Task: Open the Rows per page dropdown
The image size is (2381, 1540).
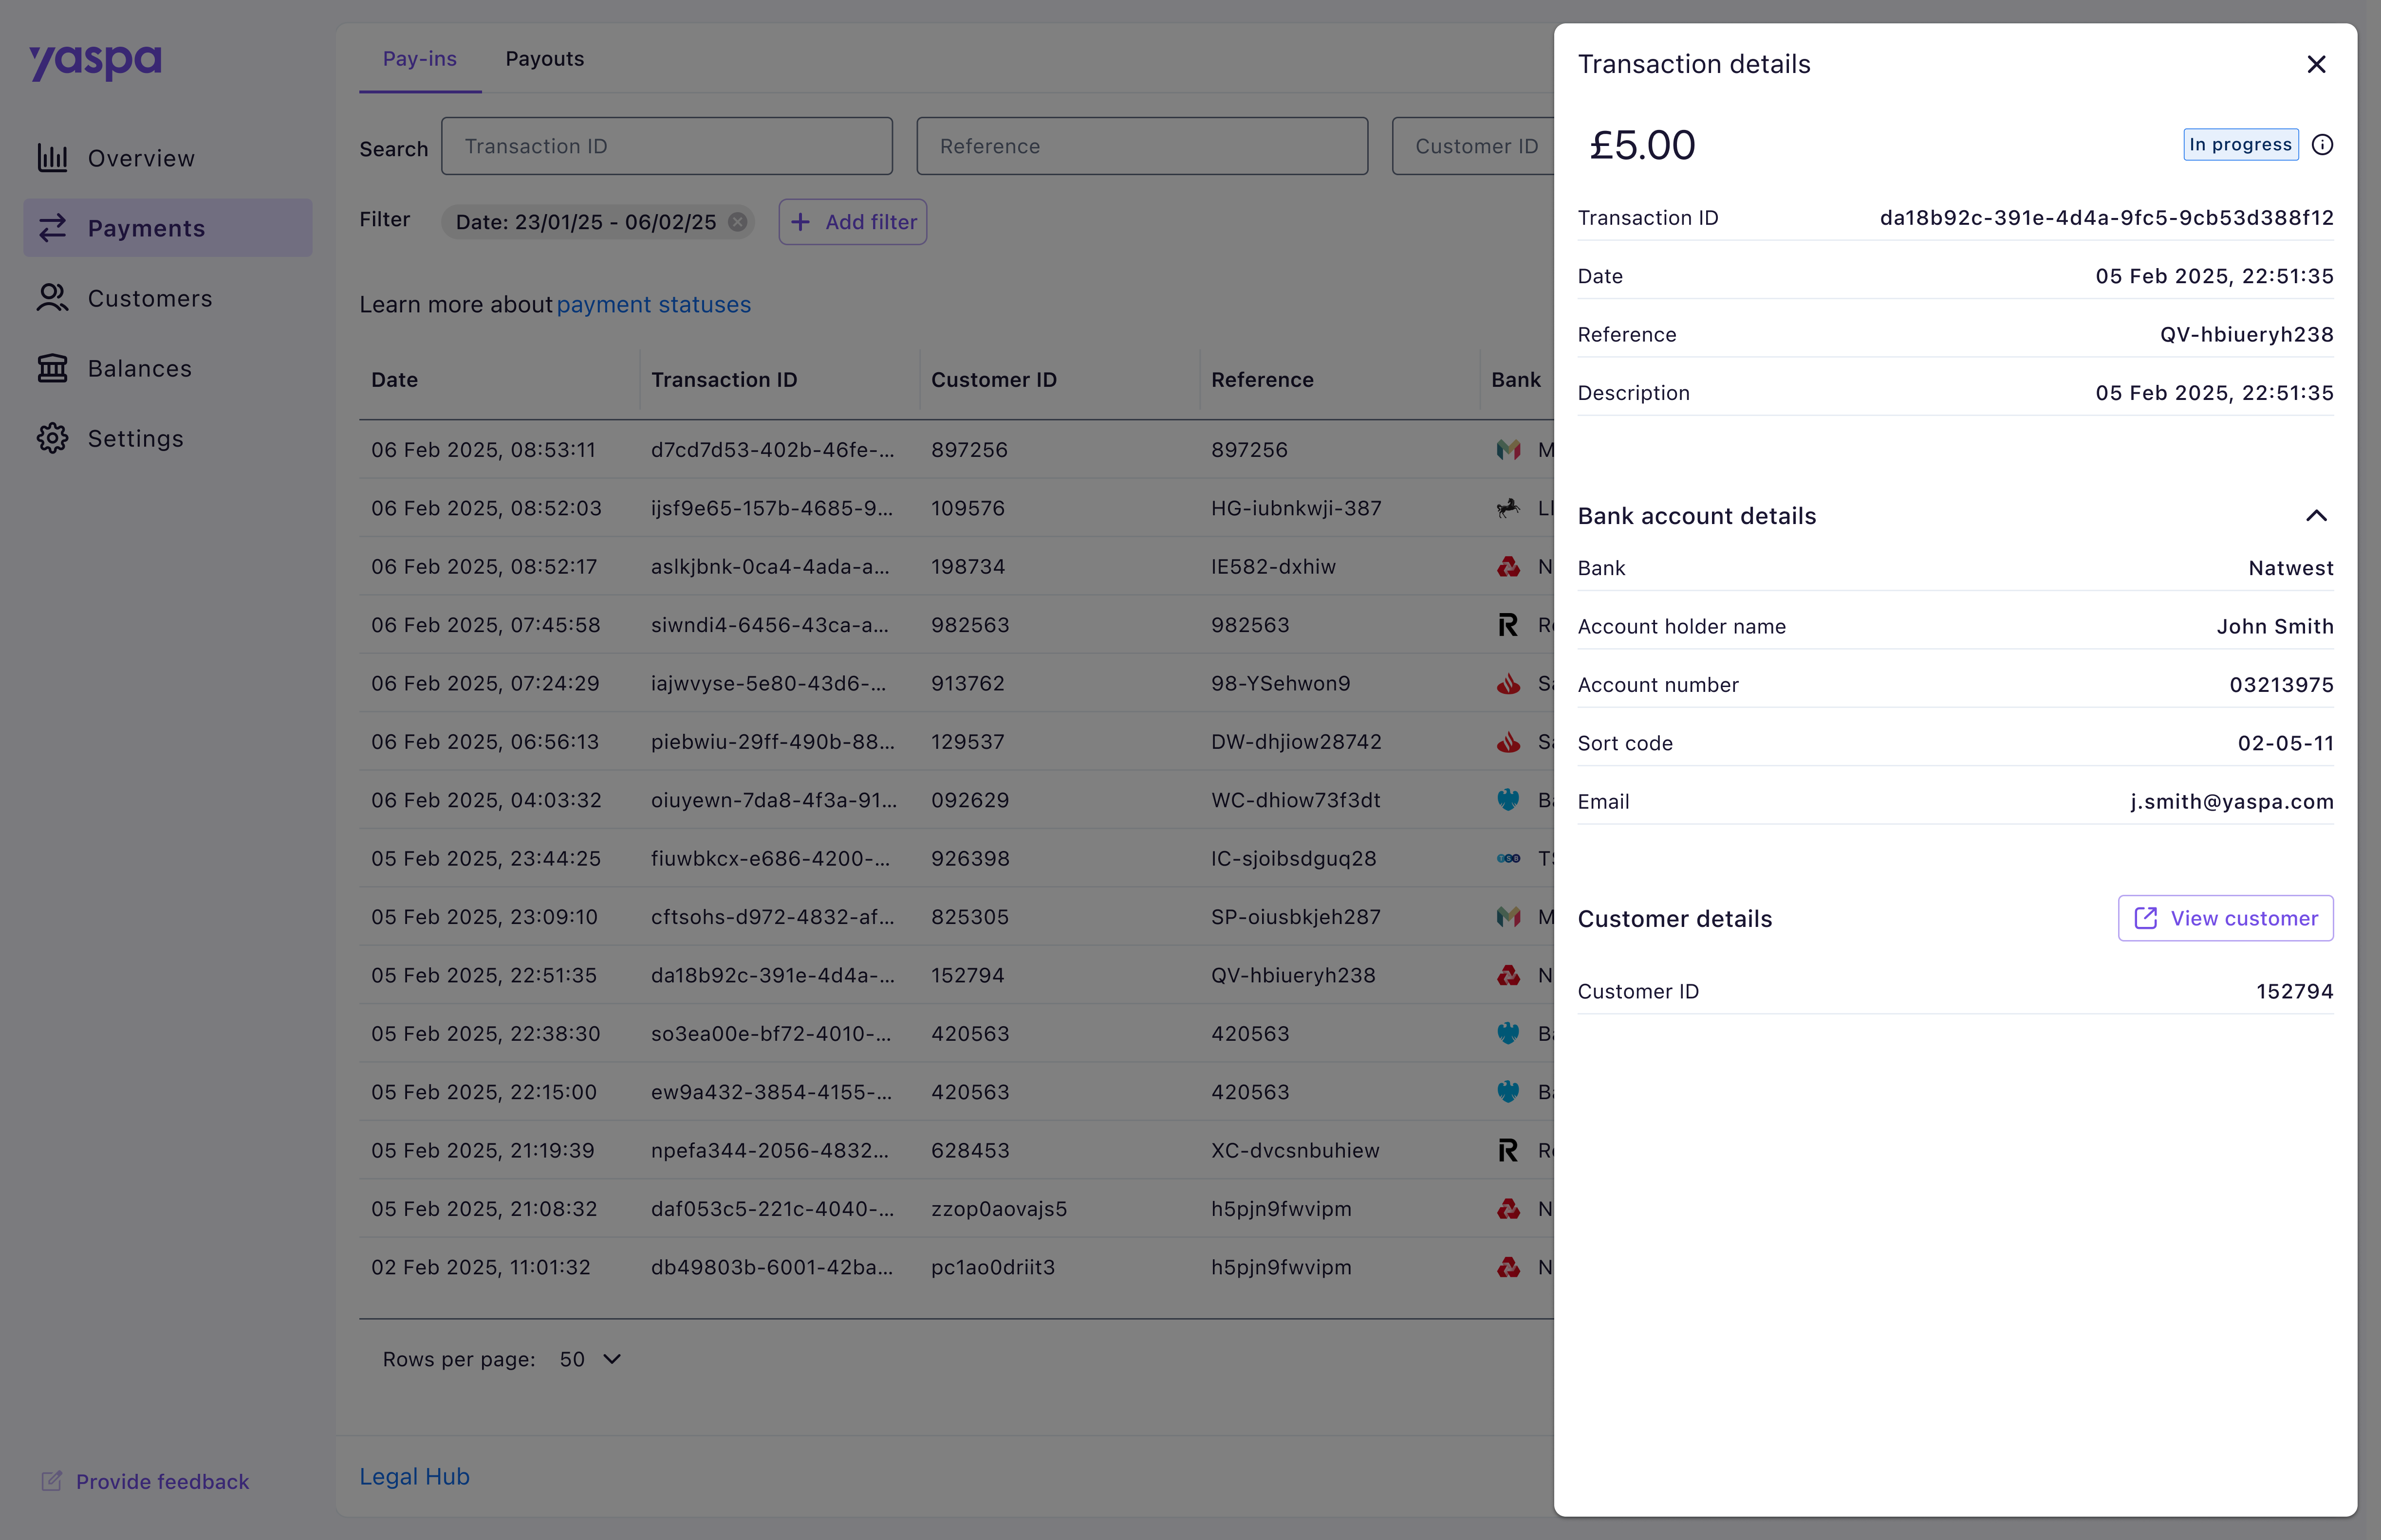Action: 591,1359
